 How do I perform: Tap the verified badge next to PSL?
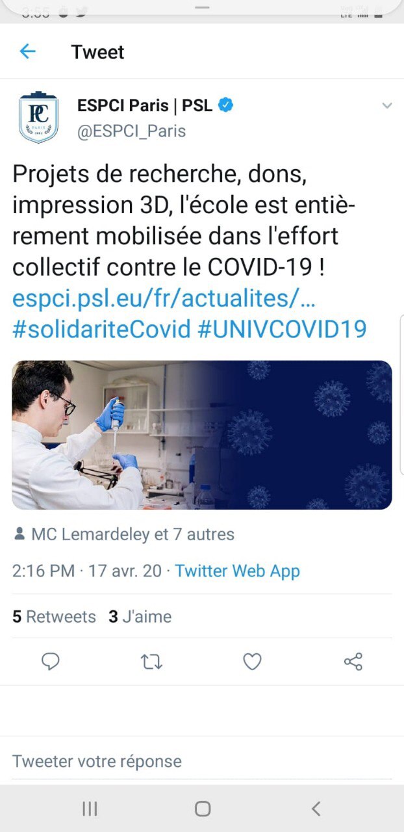click(225, 105)
